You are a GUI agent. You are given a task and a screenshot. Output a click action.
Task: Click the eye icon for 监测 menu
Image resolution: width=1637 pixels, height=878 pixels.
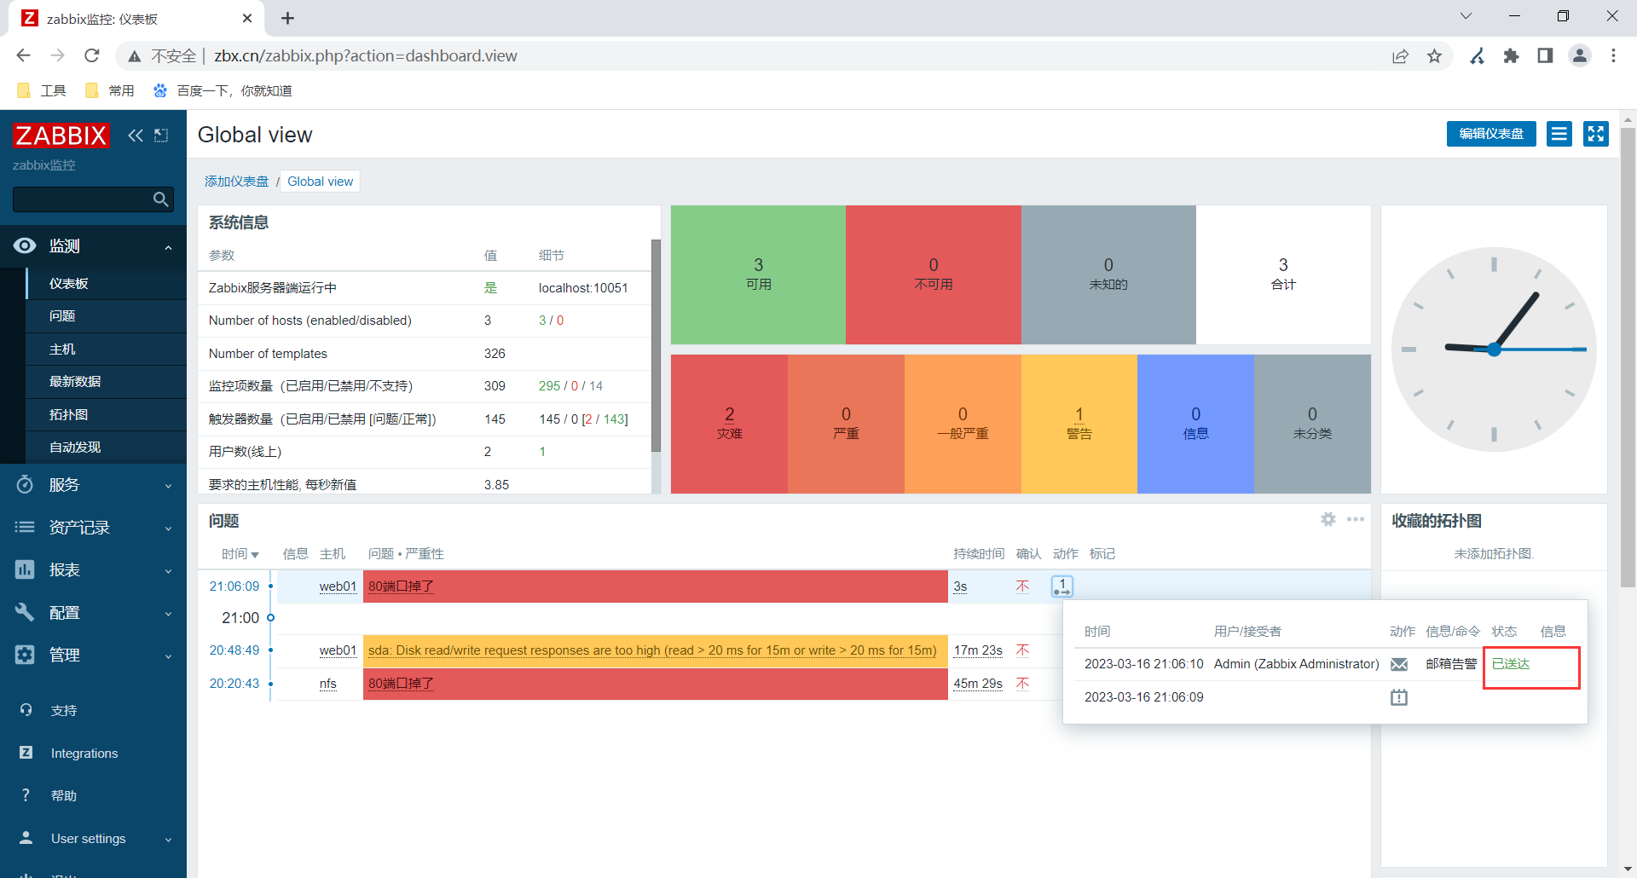click(25, 245)
